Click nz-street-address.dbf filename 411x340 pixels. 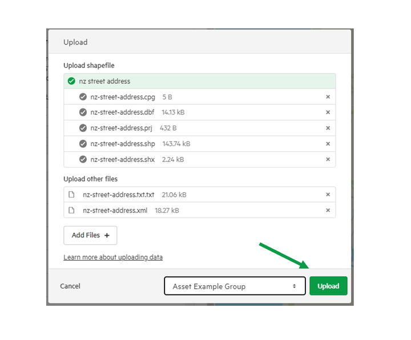pos(122,112)
